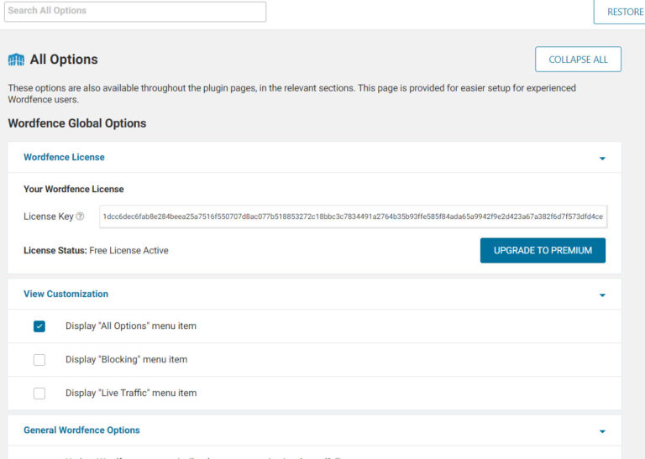Image resolution: width=645 pixels, height=459 pixels.
Task: Collapse the Wordfence License section arrow
Action: [x=602, y=158]
